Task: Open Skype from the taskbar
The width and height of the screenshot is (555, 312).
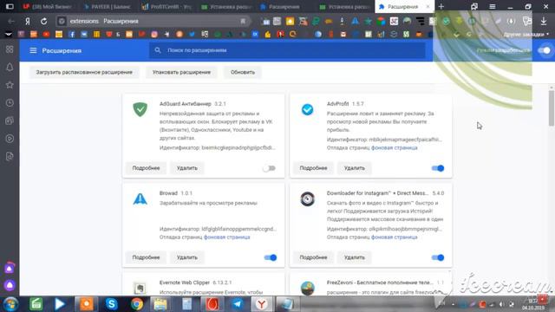Action: point(112,304)
